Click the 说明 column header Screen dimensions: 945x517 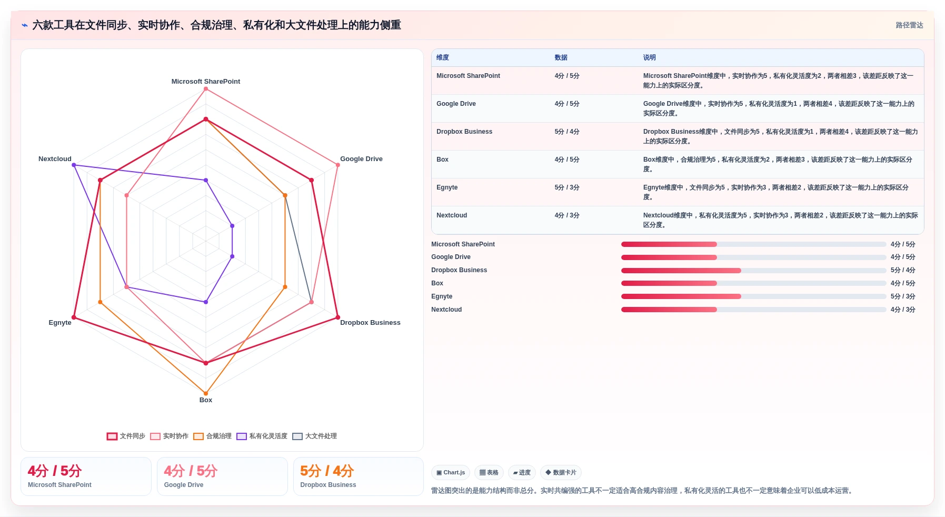pos(650,58)
